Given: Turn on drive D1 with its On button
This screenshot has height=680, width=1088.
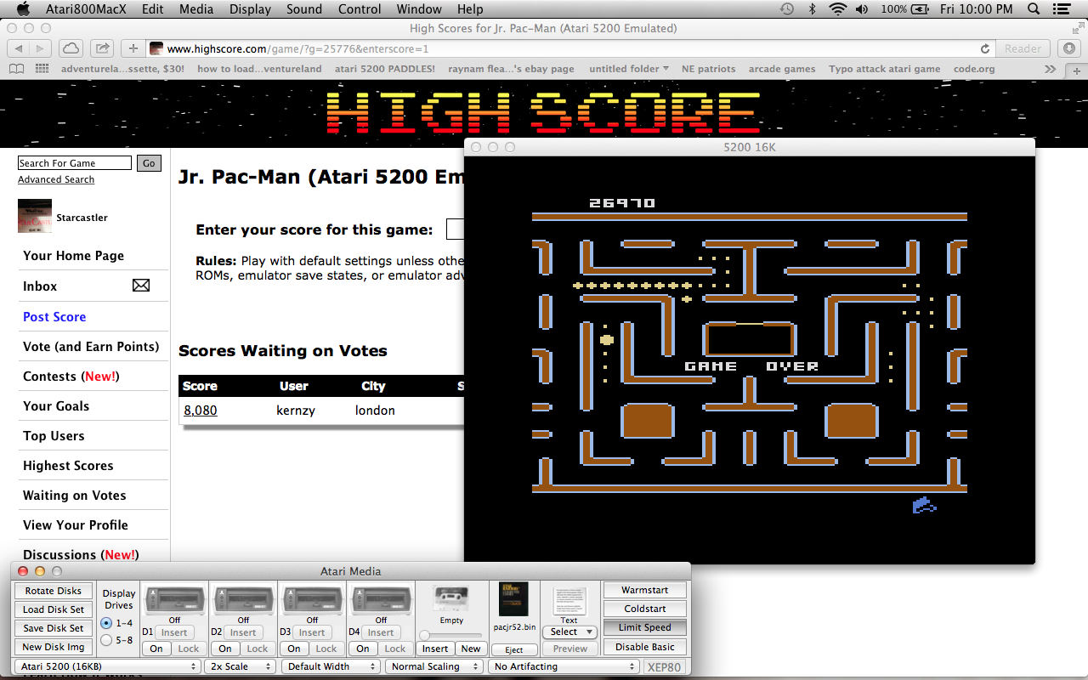Looking at the screenshot, I should (x=156, y=649).
